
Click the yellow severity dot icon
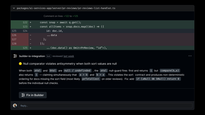point(20,64)
